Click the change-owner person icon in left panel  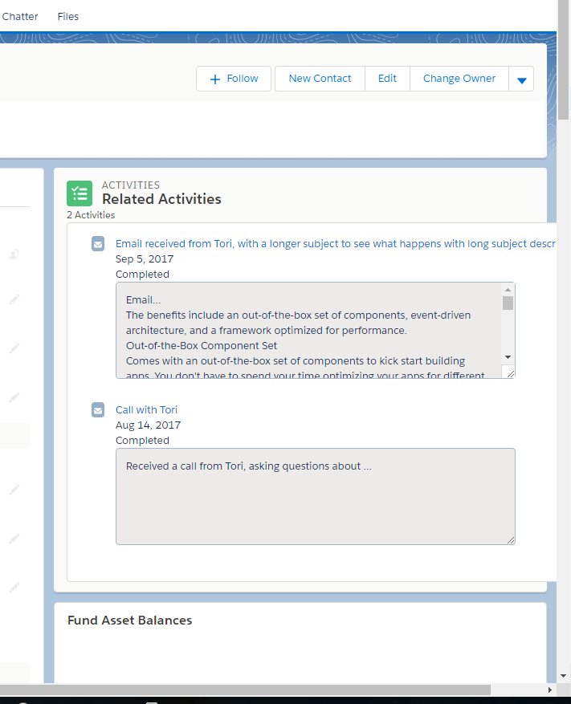tap(14, 254)
